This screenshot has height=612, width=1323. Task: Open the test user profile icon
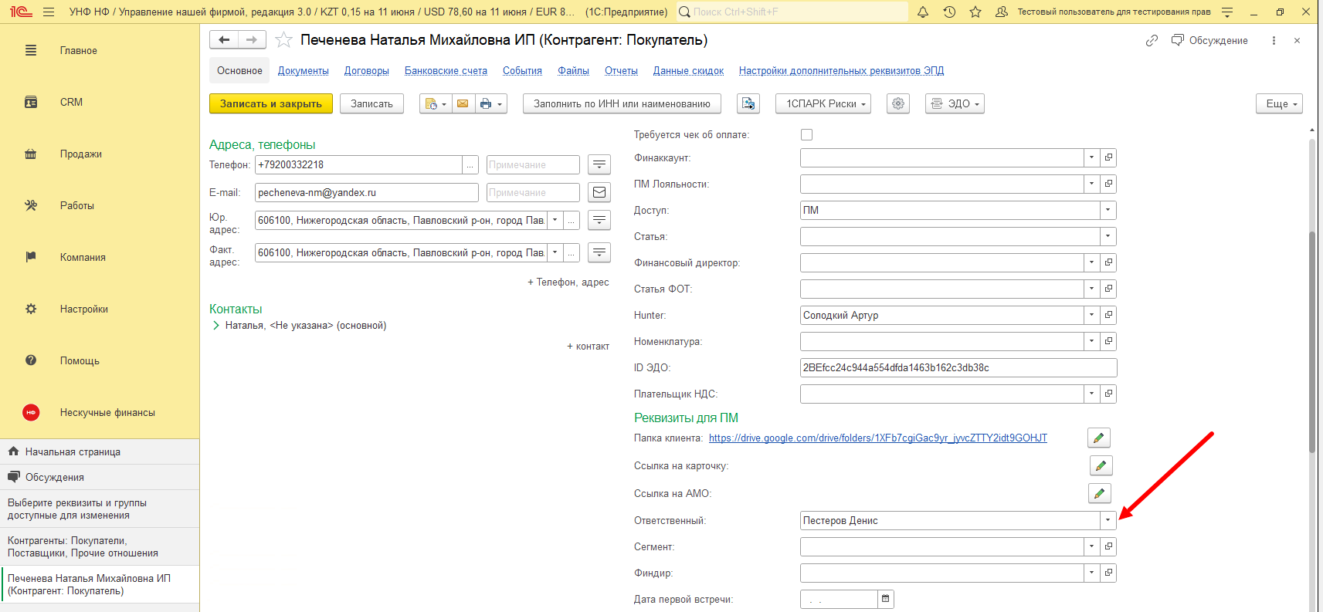[x=1002, y=12]
